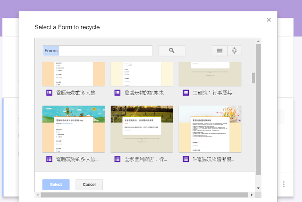Select the 全家便利商店：行 form title
The height and width of the screenshot is (202, 302).
click(x=146, y=159)
